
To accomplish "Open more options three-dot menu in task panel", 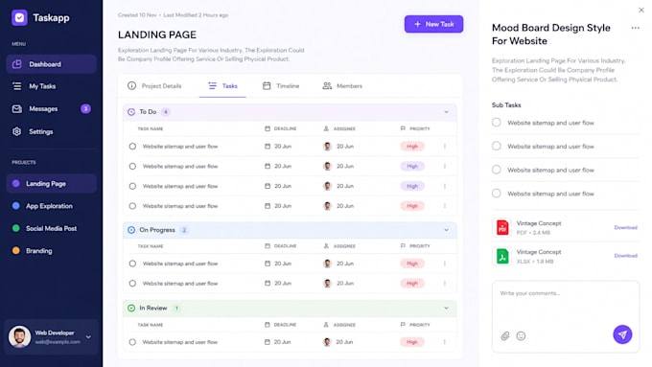I will coord(636,28).
